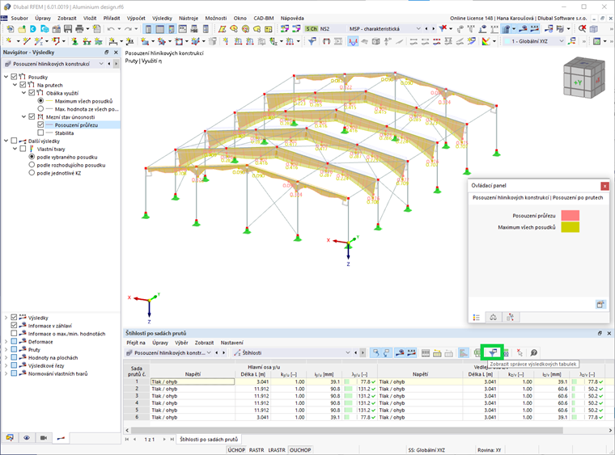Image resolution: width=615 pixels, height=455 pixels.
Task: Click the results filter icon with red X
Action: tap(443, 28)
